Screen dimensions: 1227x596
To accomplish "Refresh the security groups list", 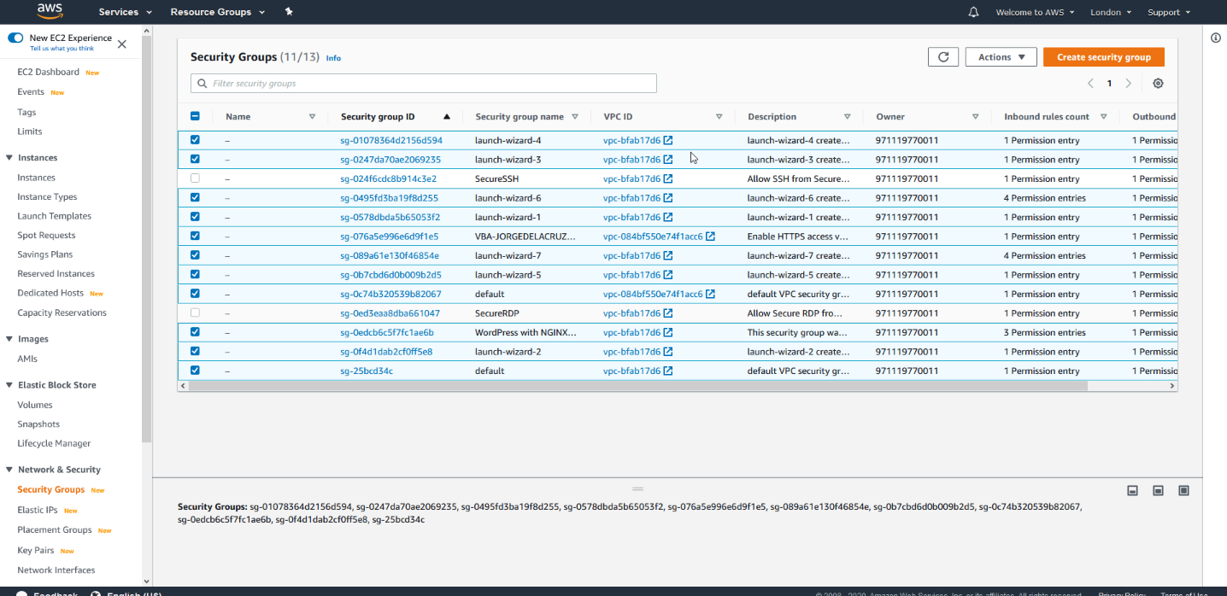I will tap(943, 57).
